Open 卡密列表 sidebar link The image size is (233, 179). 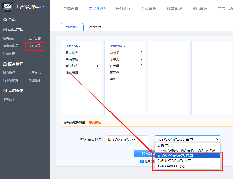point(9,99)
